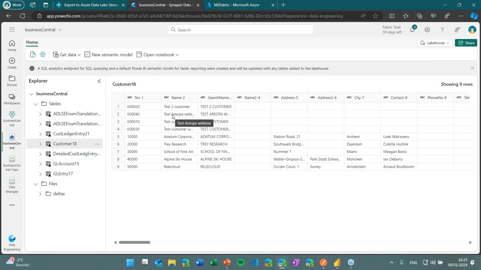
Task: Open the notifications bell
Action: pyautogui.click(x=412, y=30)
